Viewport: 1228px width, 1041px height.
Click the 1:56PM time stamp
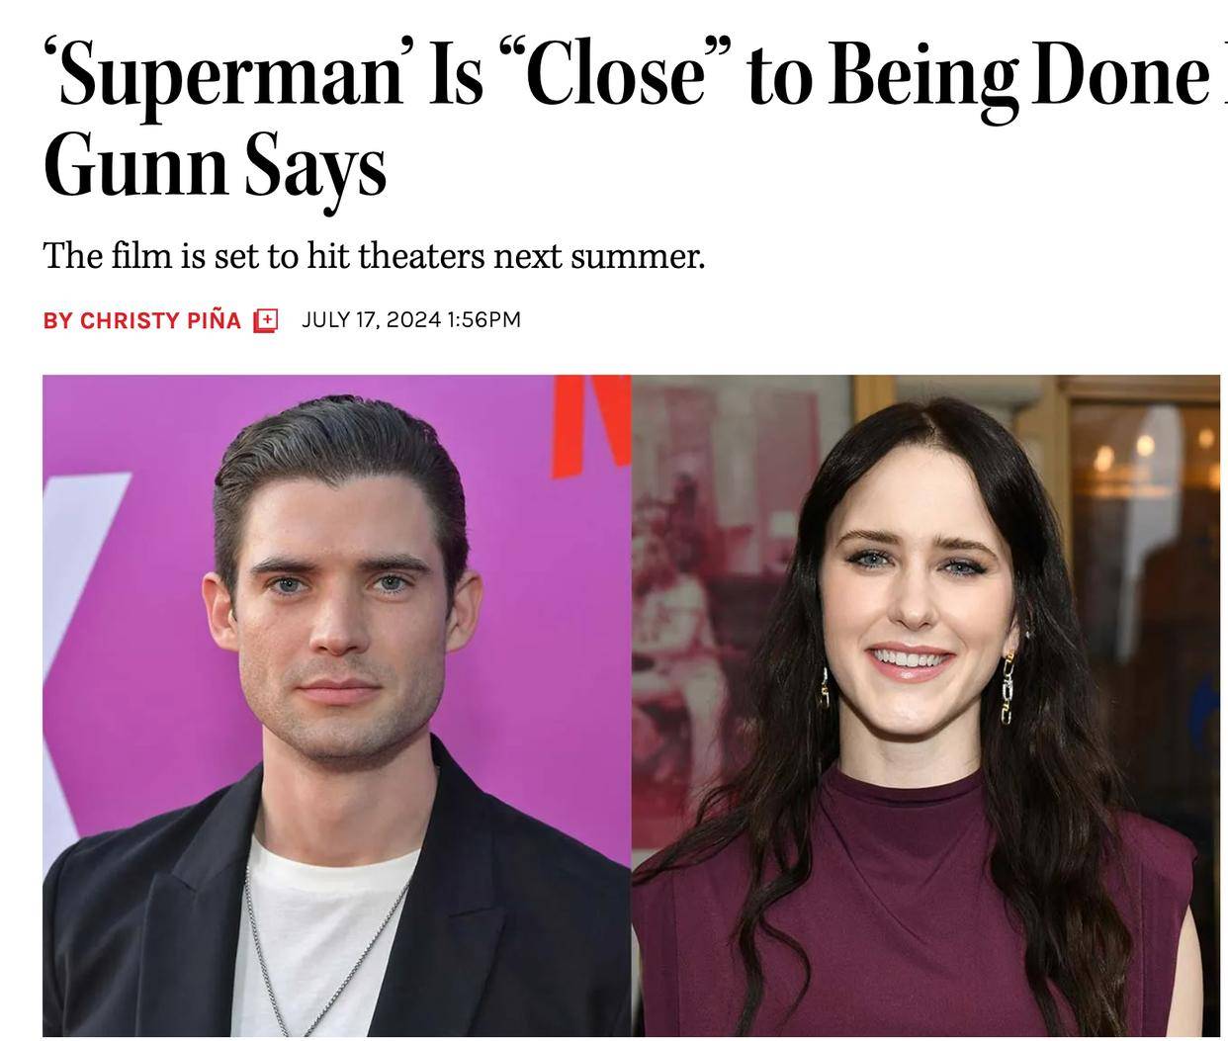[483, 319]
